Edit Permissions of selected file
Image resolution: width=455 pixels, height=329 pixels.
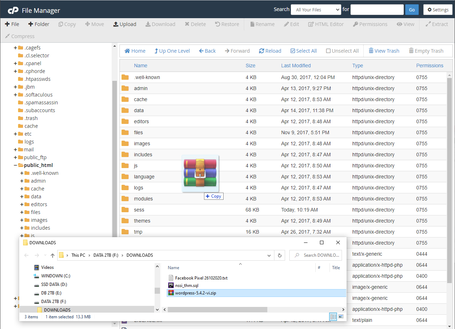pos(370,24)
